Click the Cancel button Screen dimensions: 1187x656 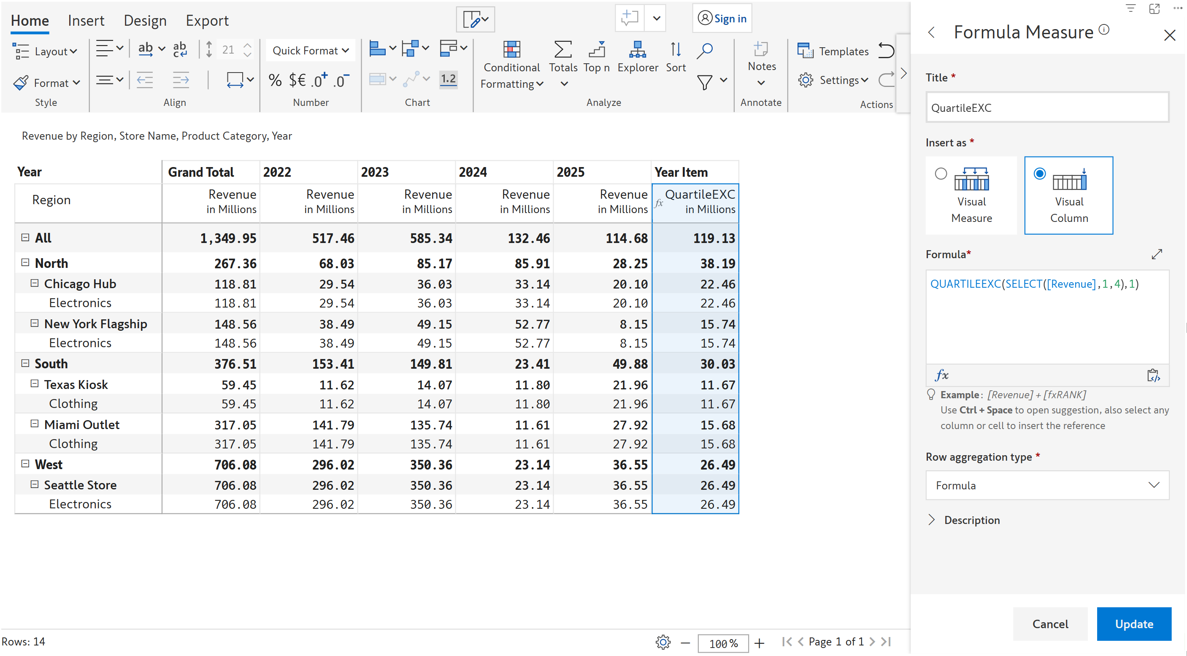pyautogui.click(x=1050, y=624)
